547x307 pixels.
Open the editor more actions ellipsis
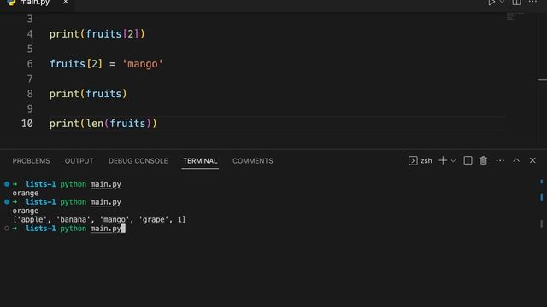tap(532, 2)
